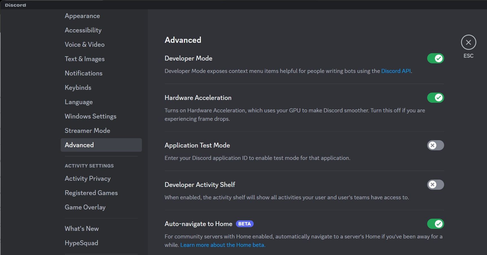Disable Hardware Acceleration
Screen dimensions: 487x255
(x=435, y=98)
